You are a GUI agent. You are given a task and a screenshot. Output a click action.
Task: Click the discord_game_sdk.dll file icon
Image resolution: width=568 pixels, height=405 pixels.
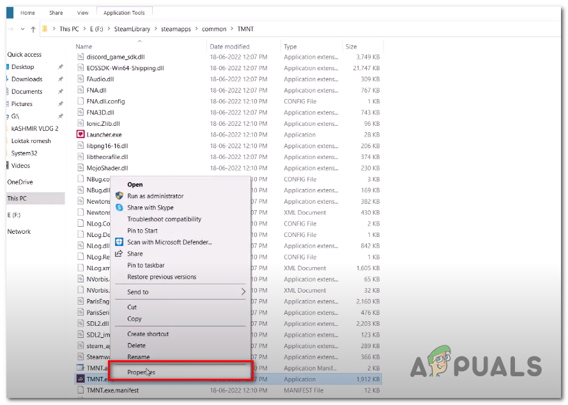81,57
